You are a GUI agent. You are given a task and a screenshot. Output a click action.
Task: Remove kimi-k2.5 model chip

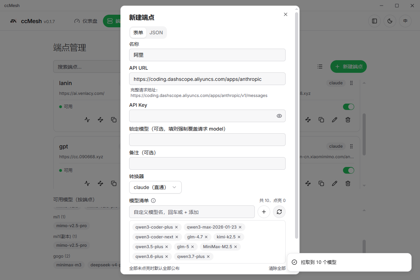[x=239, y=237]
